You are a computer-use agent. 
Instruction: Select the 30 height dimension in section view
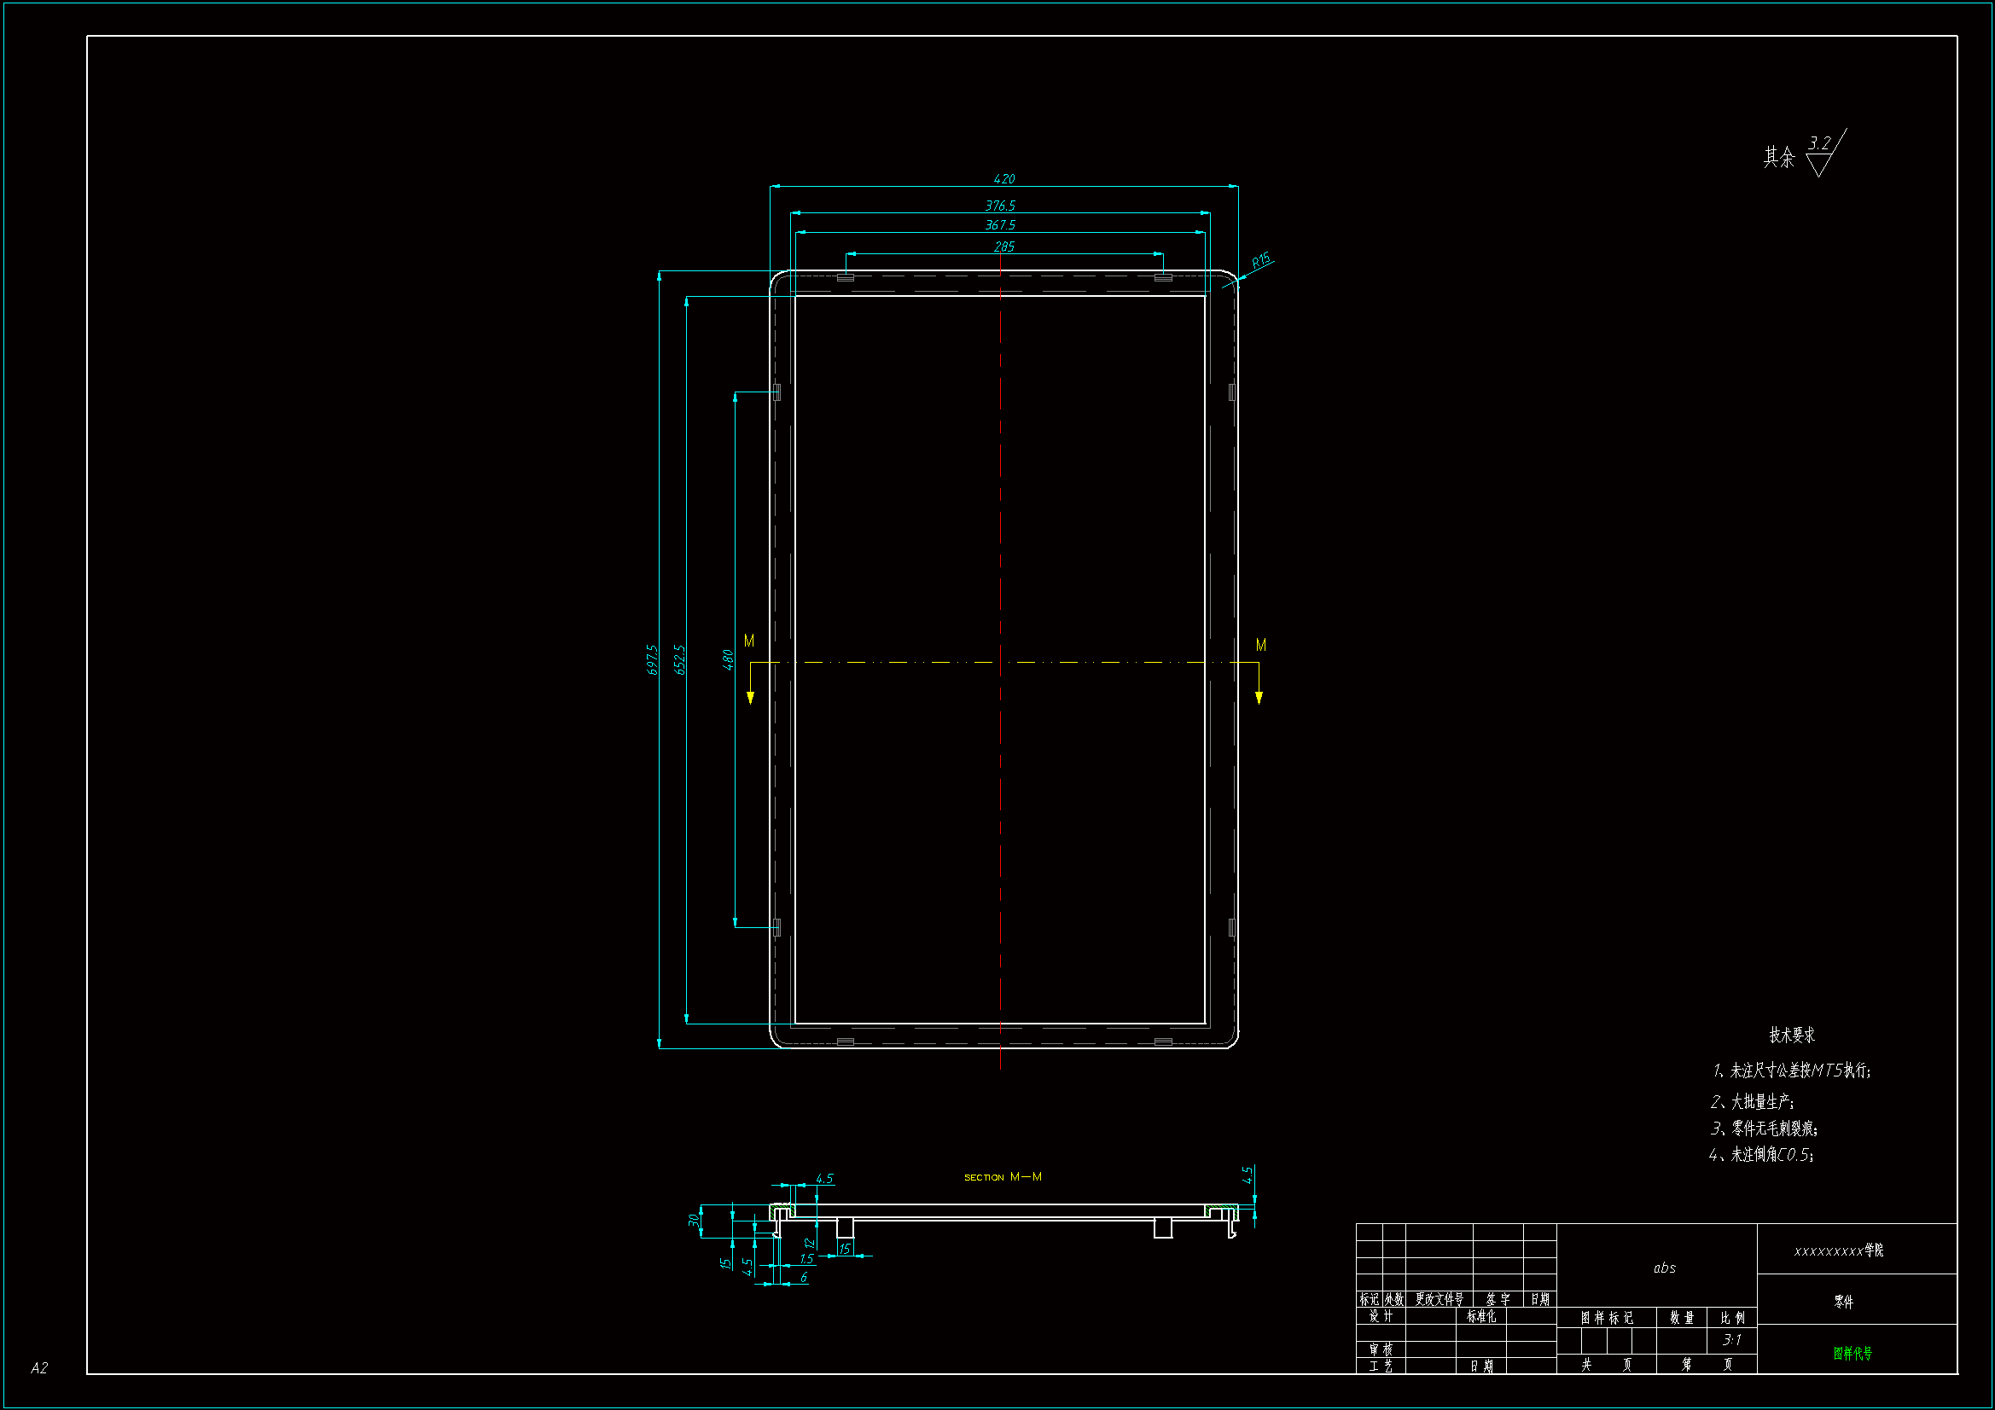click(x=694, y=1220)
